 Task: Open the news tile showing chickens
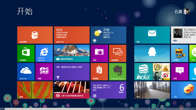pos(72,90)
